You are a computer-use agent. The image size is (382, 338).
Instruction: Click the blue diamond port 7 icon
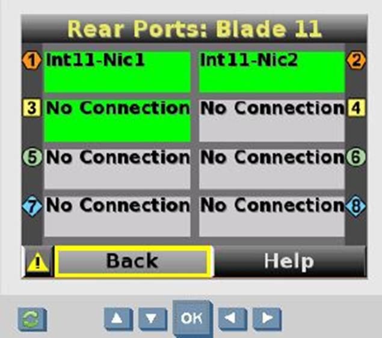(32, 206)
